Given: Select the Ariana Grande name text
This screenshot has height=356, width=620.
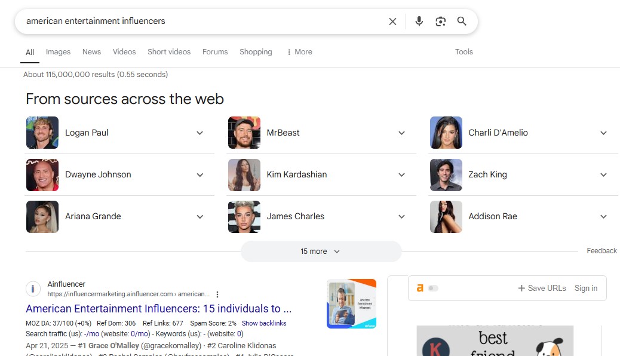Looking at the screenshot, I should (93, 216).
